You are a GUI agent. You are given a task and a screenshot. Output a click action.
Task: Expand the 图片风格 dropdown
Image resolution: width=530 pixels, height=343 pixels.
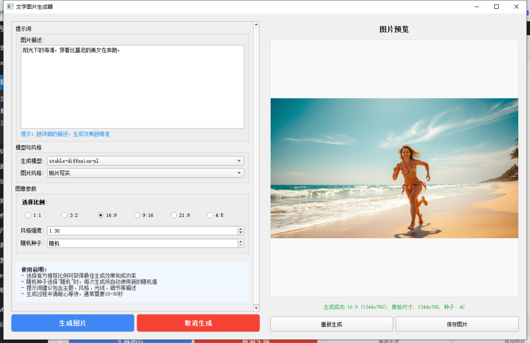pos(145,173)
